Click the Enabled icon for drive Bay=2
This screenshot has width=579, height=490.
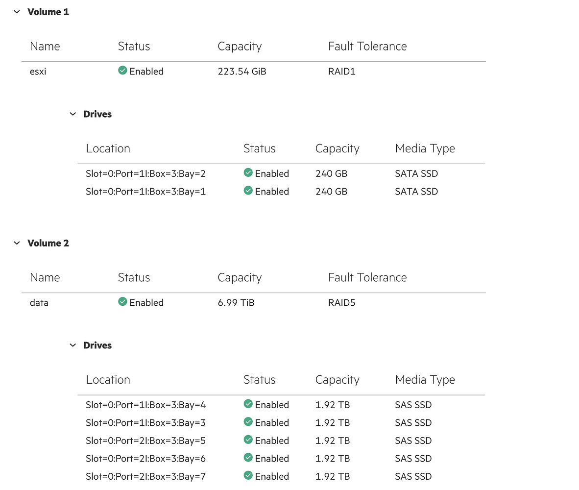248,173
